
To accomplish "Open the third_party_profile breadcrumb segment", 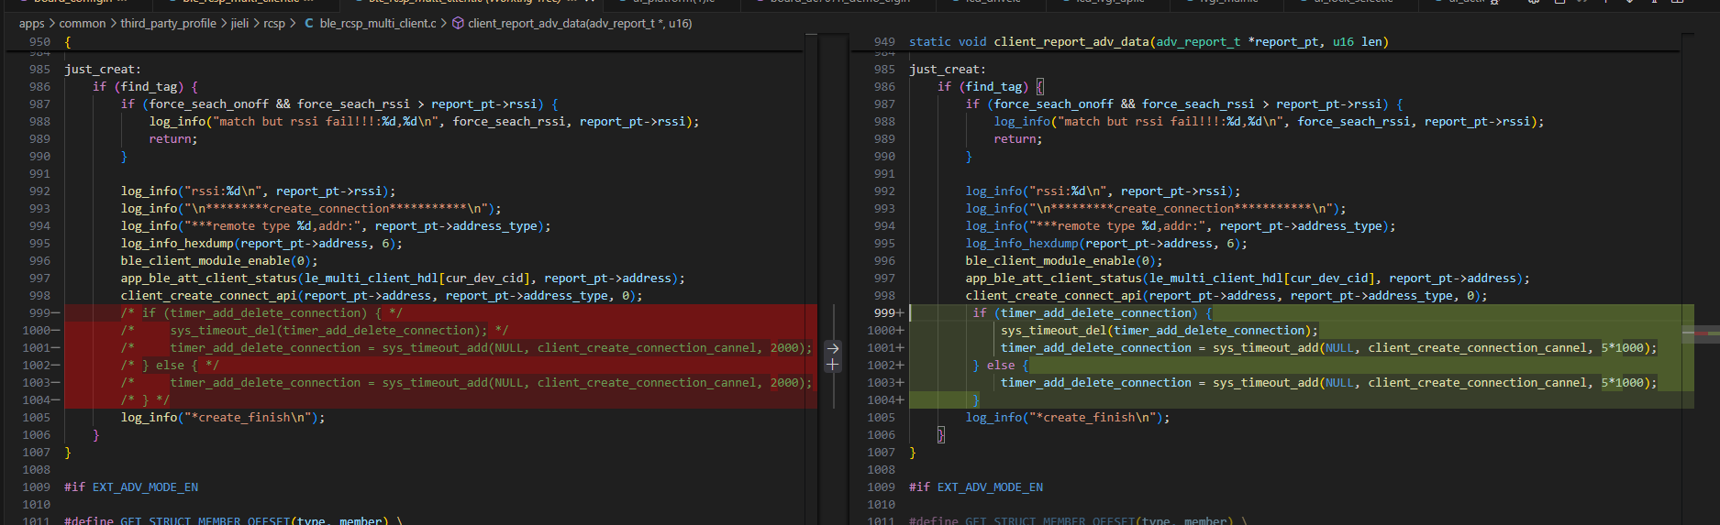I will [x=169, y=23].
